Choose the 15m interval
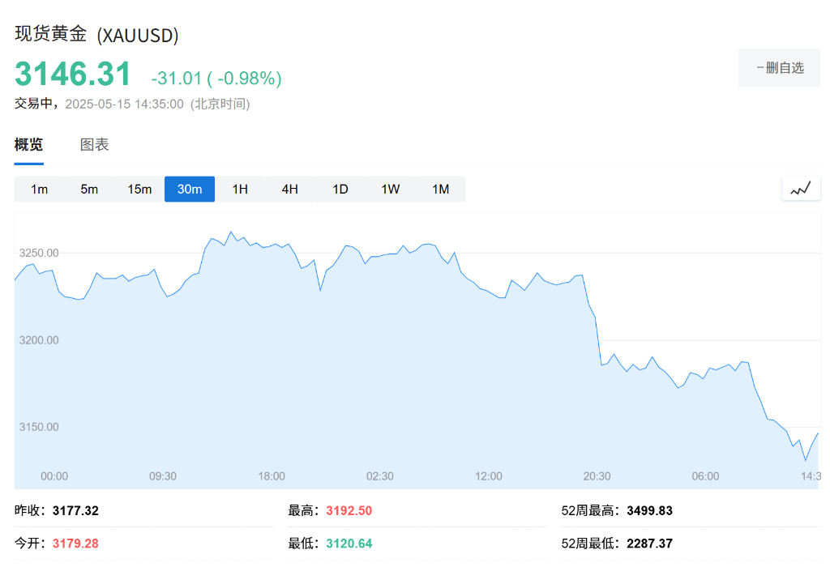This screenshot has width=830, height=567. click(x=139, y=189)
